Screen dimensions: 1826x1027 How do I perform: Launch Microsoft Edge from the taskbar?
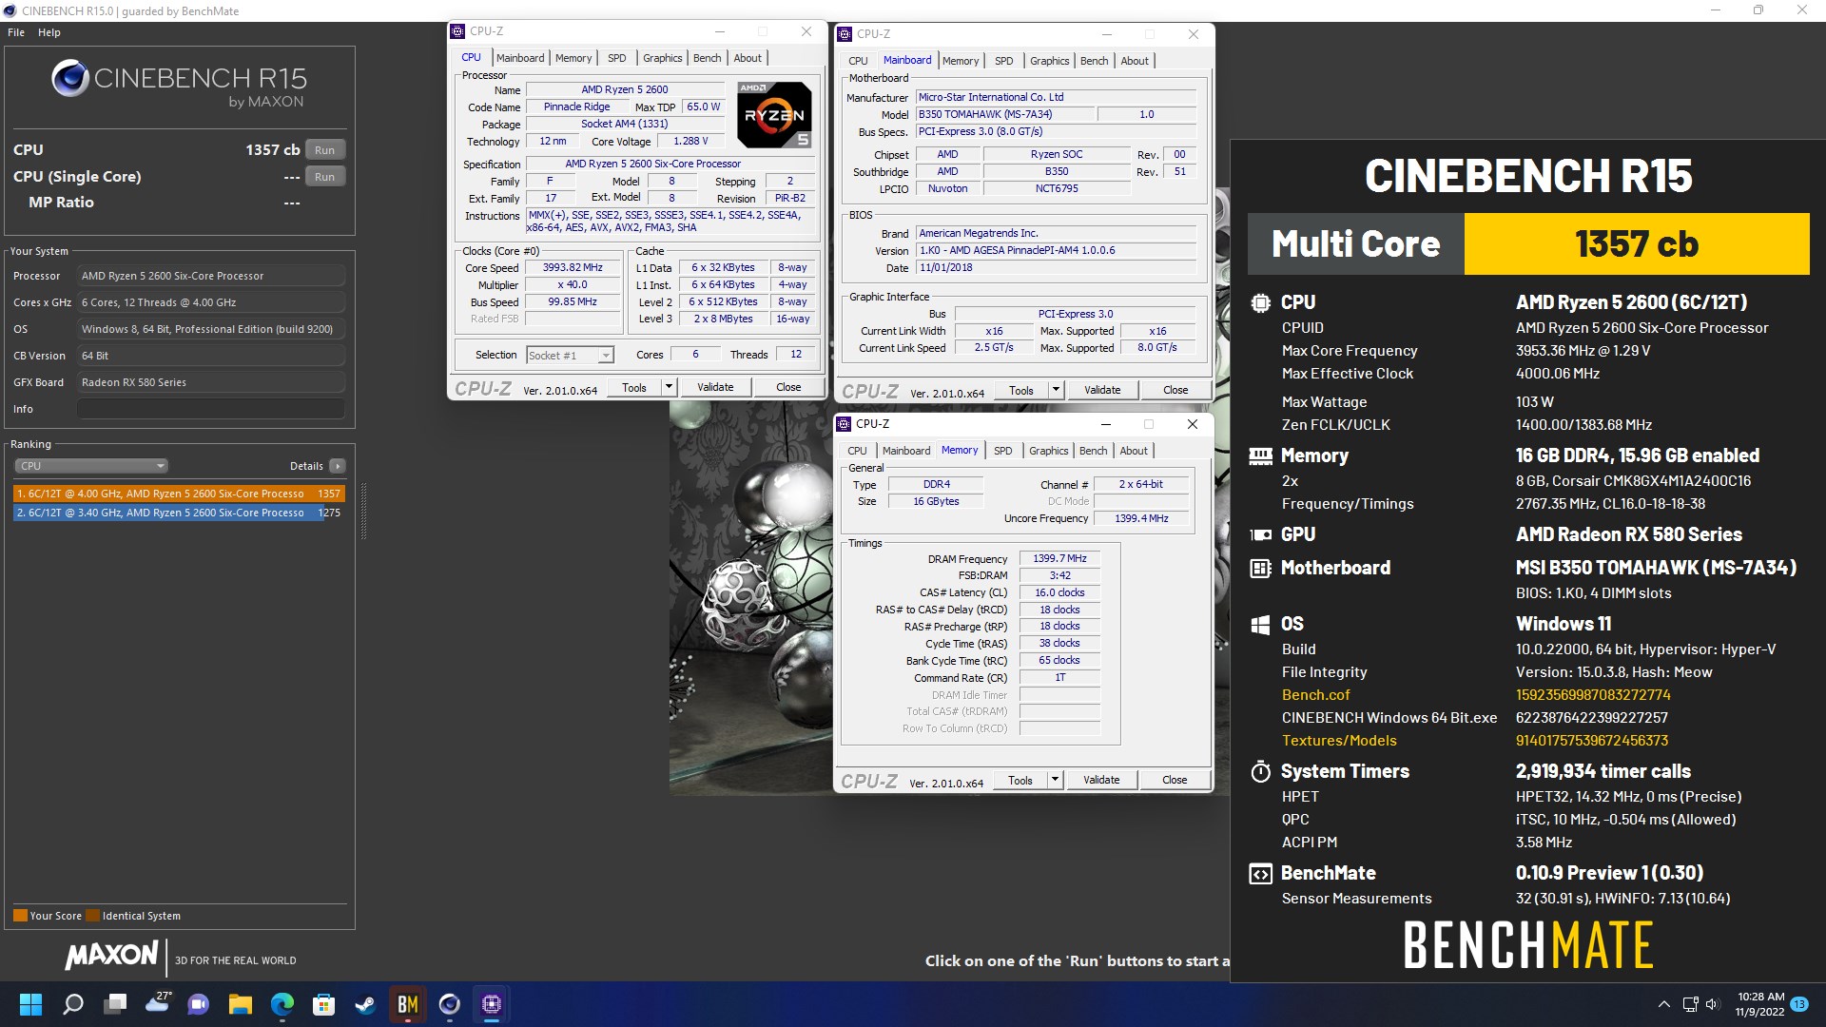[x=282, y=1004]
